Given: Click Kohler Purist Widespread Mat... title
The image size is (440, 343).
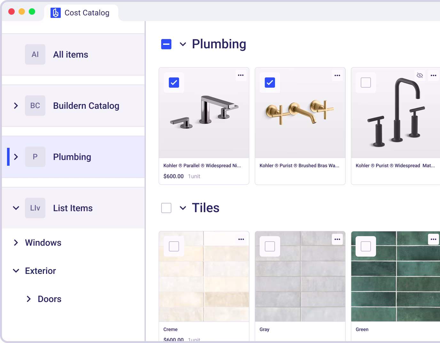Looking at the screenshot, I should 395,165.
